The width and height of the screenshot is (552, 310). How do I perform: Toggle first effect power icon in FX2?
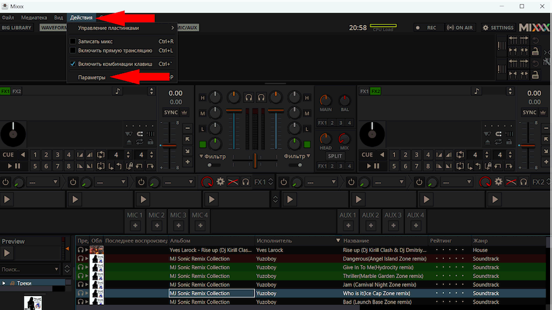(284, 182)
